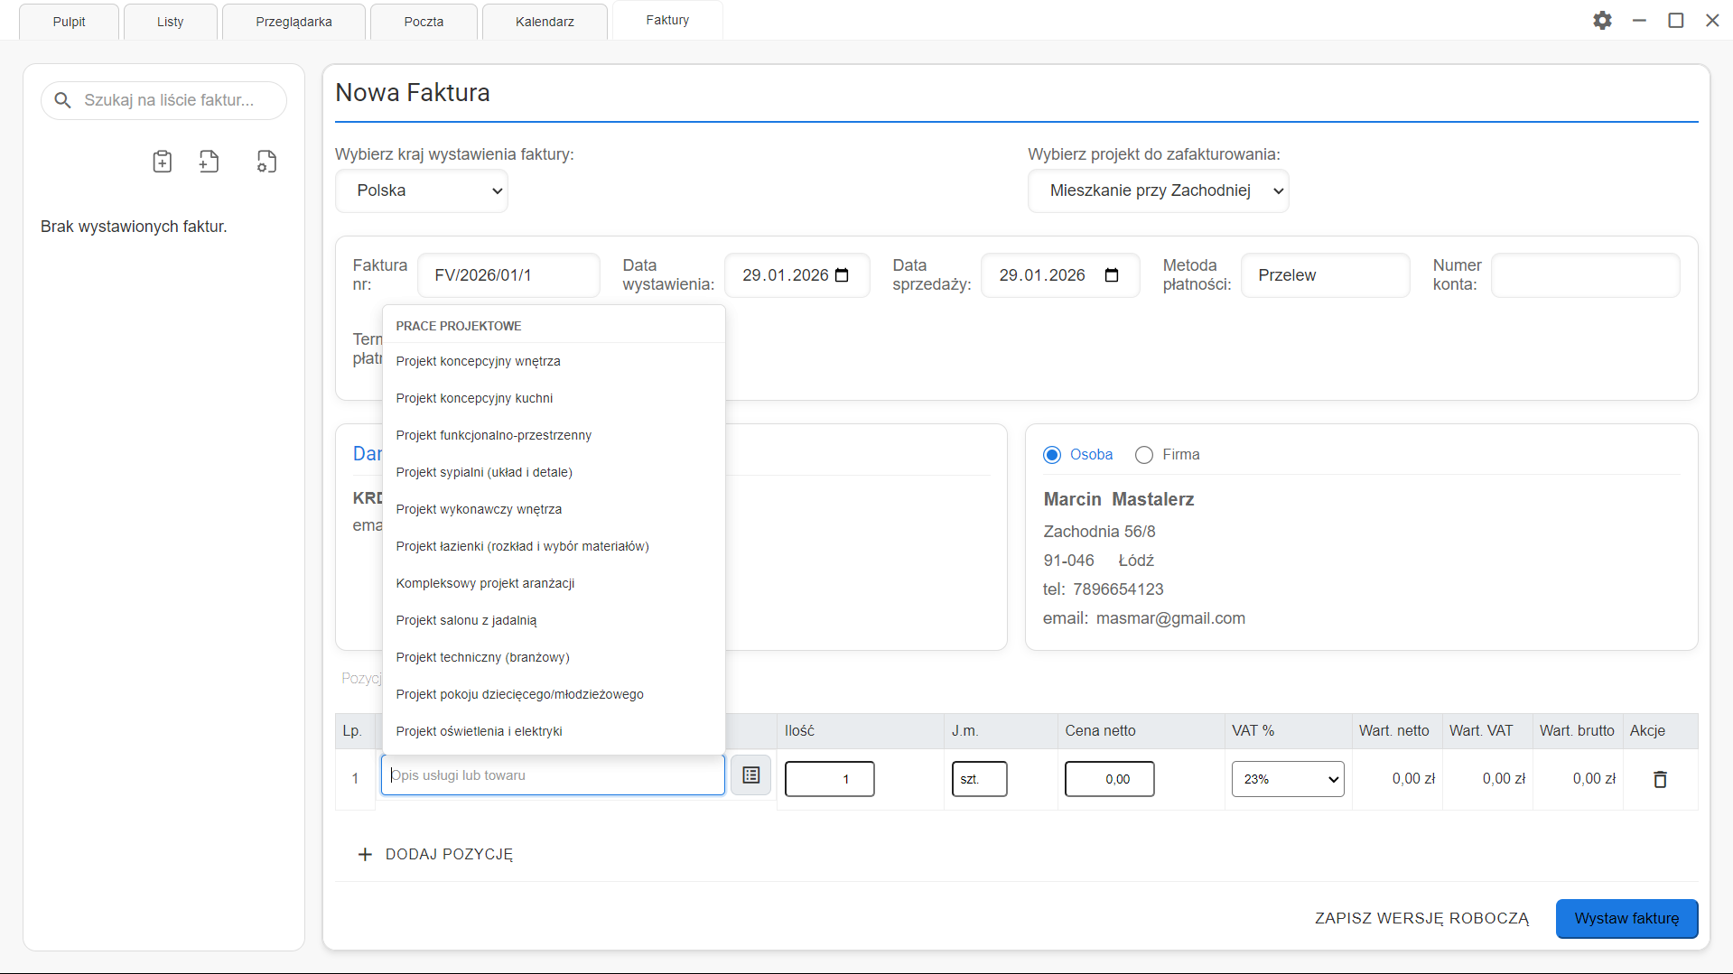Click ZAPISZ WERSJĘ ROBOCZĄ
The height and width of the screenshot is (974, 1733).
(1421, 918)
